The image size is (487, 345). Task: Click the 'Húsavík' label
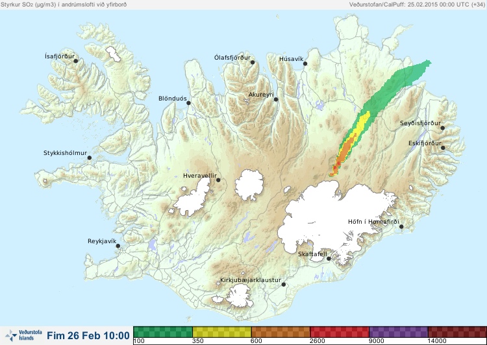click(291, 58)
